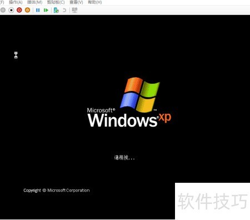Open the 帮助(H) menu
Screen dimensions: 250x220
click(95, 2)
